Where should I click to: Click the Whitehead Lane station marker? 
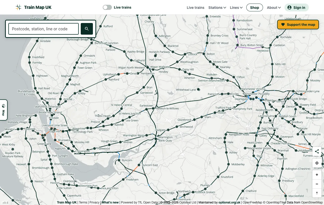[x=198, y=89]
